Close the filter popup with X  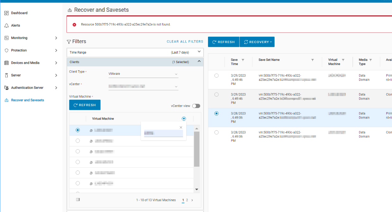(181, 127)
